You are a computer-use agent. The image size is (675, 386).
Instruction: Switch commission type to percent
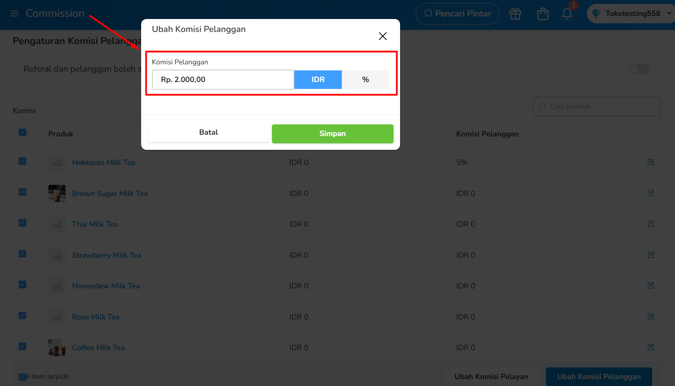(x=366, y=79)
